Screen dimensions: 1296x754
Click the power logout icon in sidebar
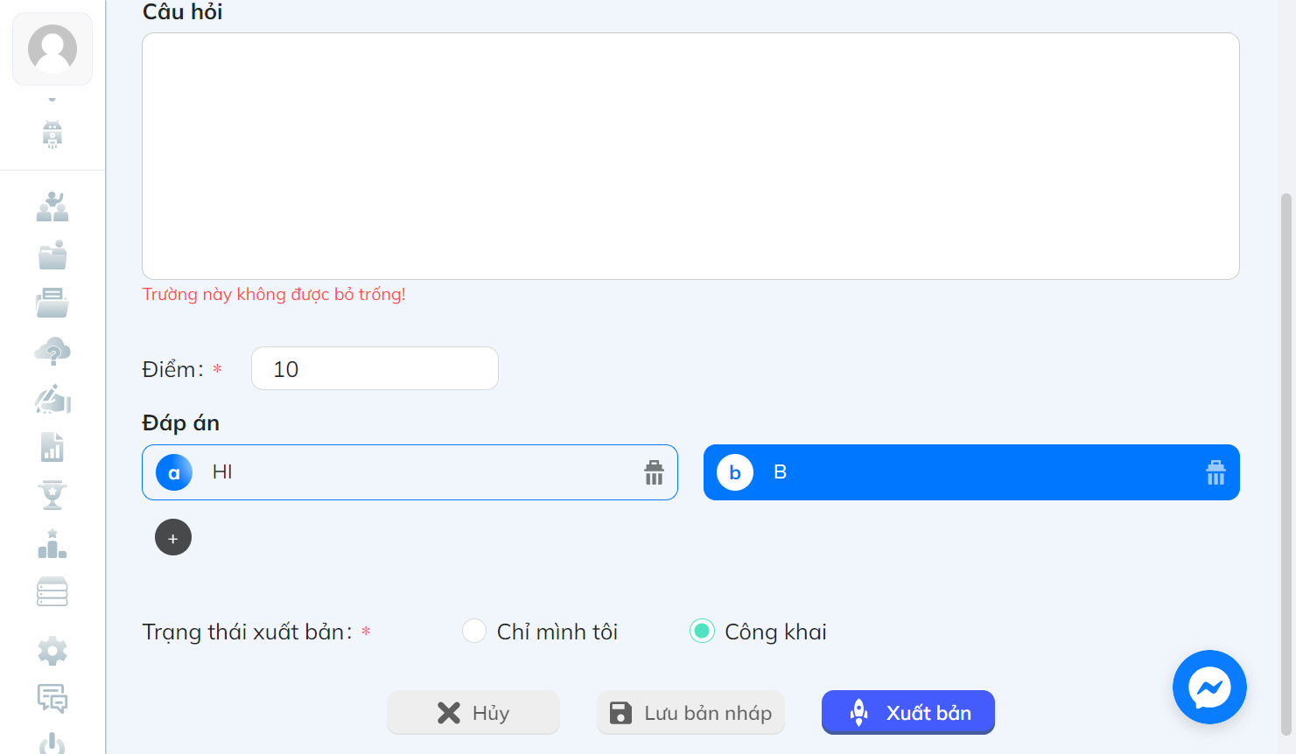(x=53, y=743)
